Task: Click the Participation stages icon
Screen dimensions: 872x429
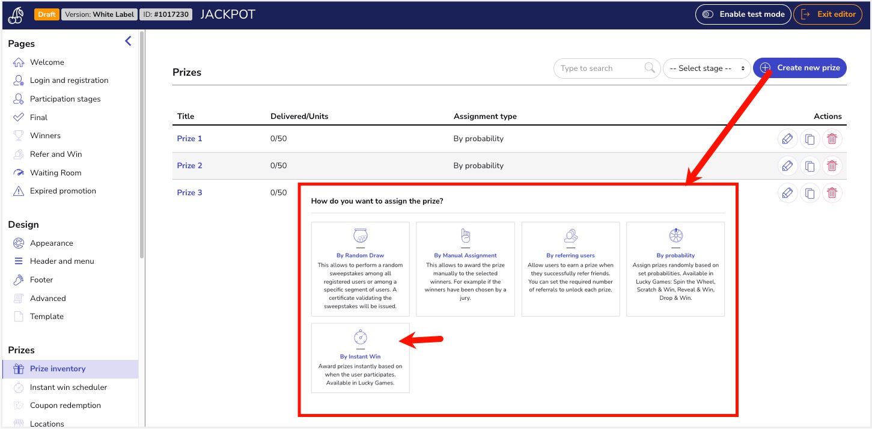Action: tap(18, 99)
